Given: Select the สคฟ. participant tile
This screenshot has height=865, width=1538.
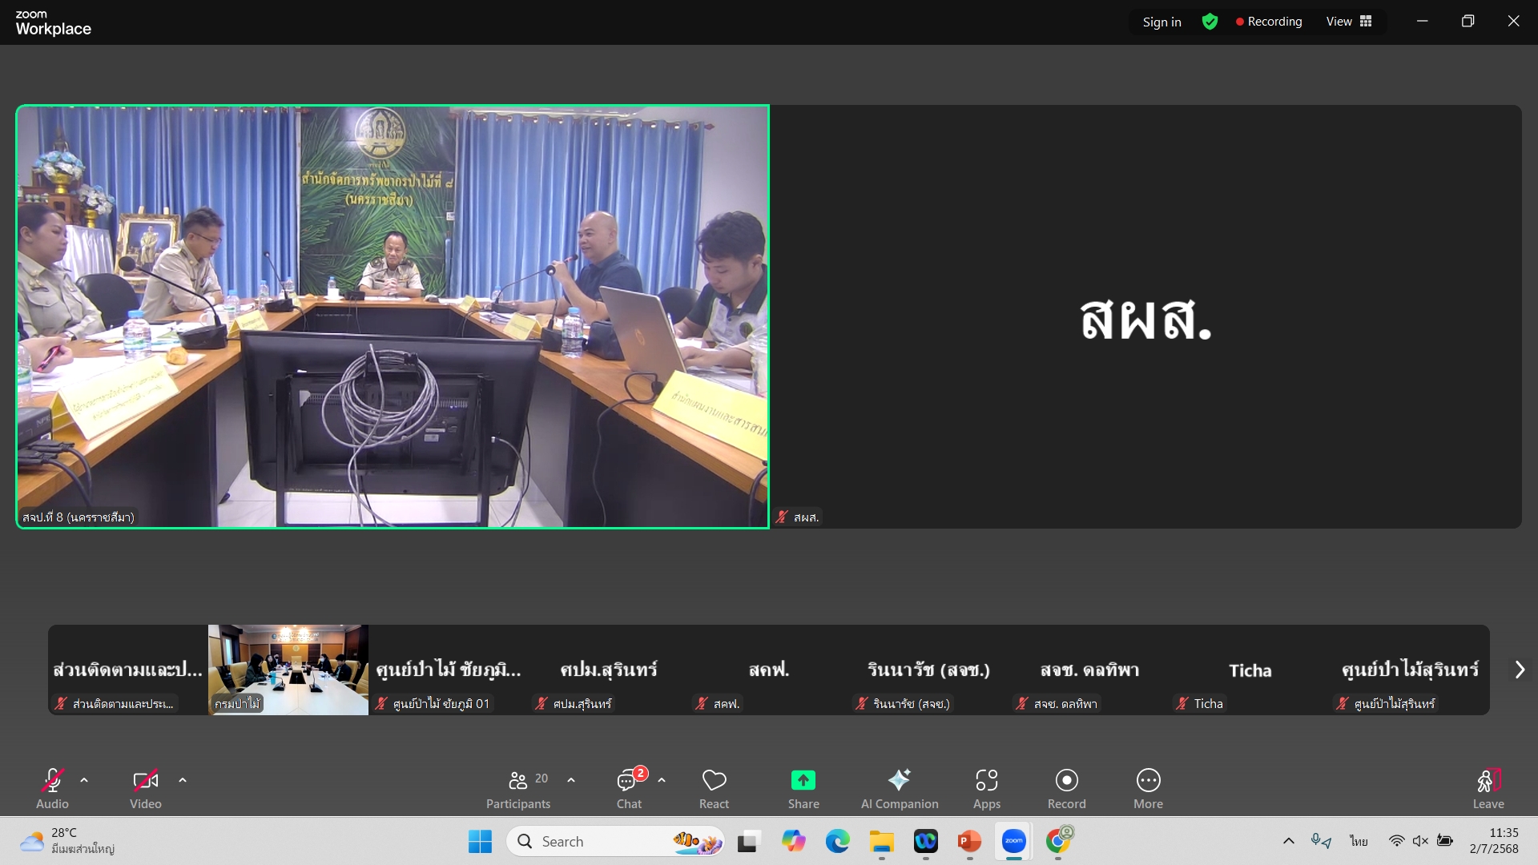Looking at the screenshot, I should [769, 670].
